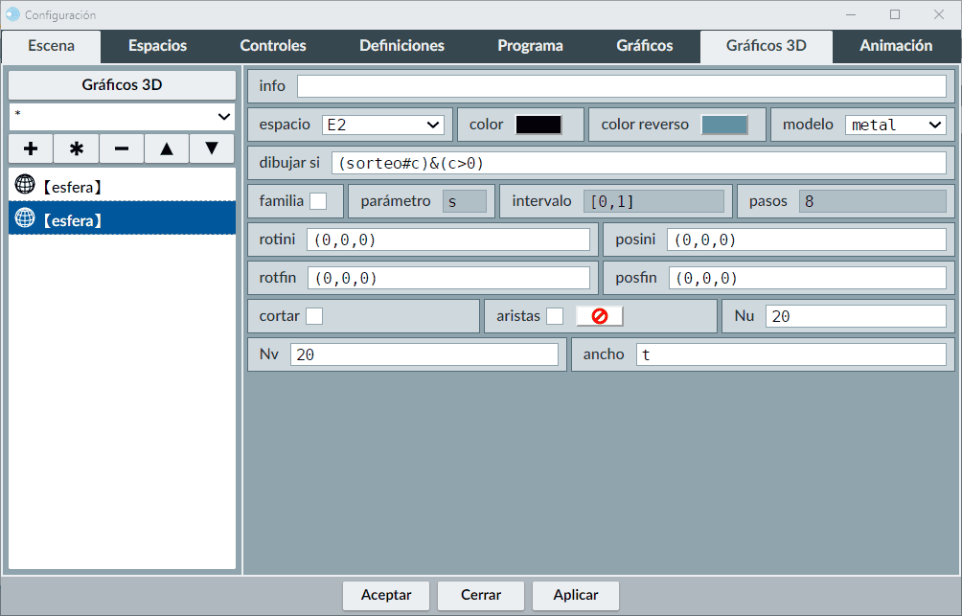
Task: Move selected graphic down with arrow
Action: [212, 148]
